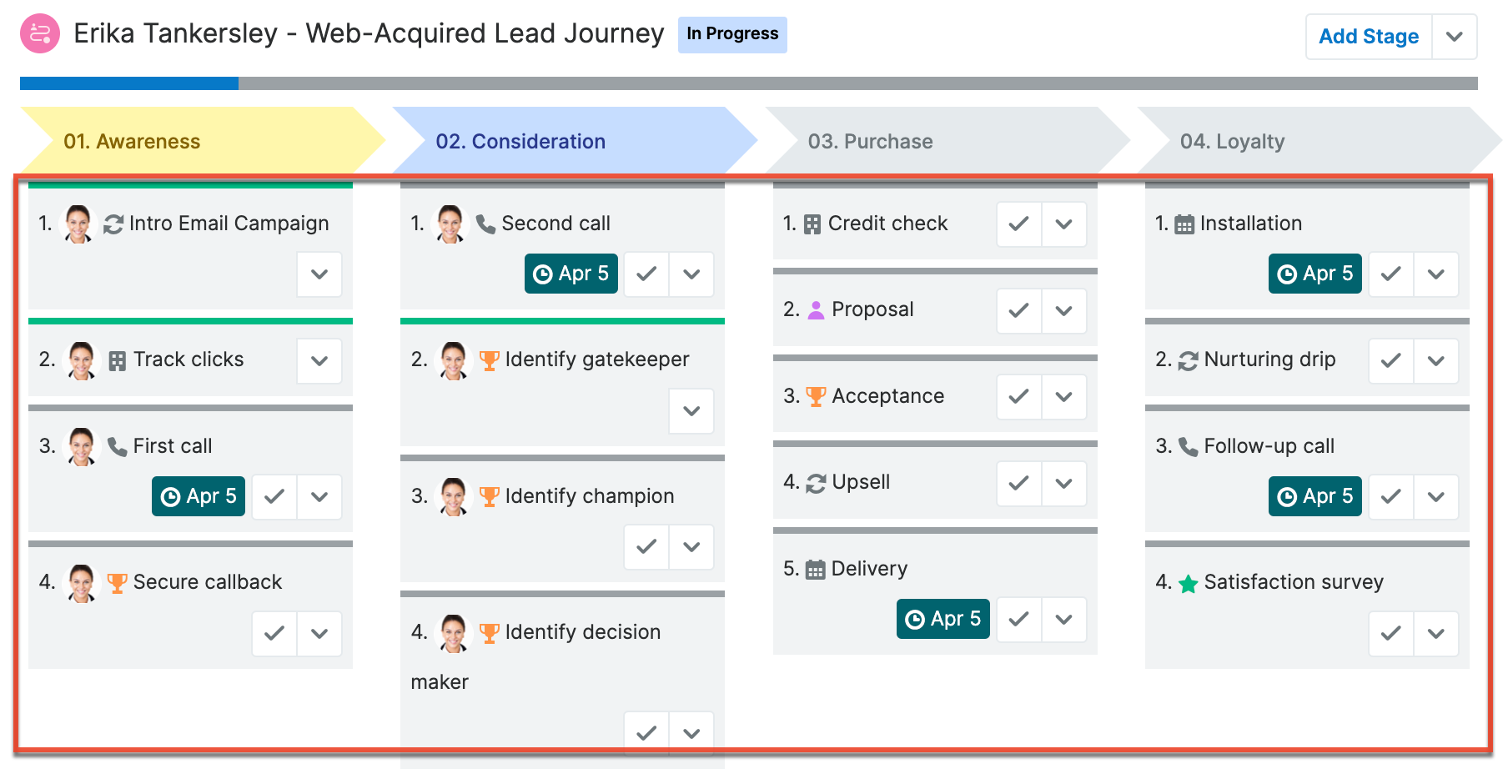Mark Secure callback step as complete
Screen dimensions: 1508x774
click(x=274, y=633)
